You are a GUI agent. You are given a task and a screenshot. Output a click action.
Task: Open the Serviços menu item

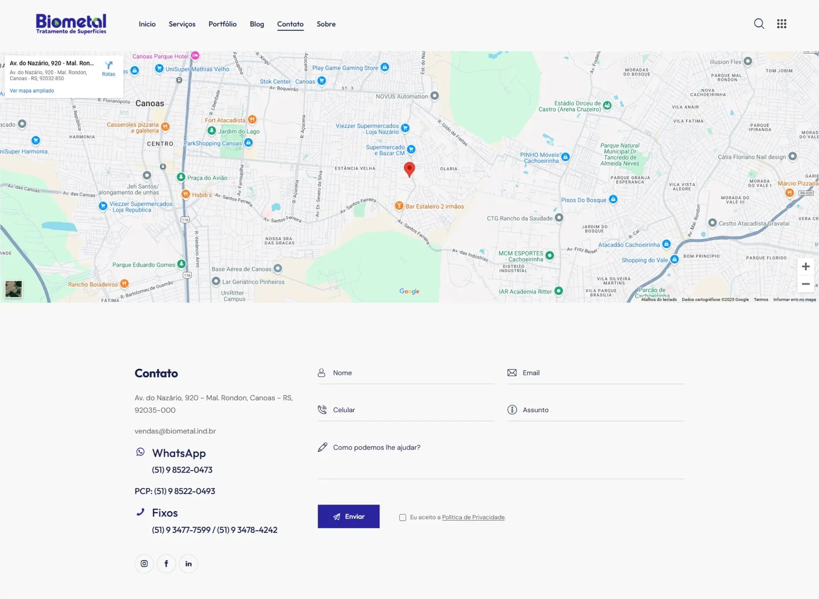tap(182, 24)
